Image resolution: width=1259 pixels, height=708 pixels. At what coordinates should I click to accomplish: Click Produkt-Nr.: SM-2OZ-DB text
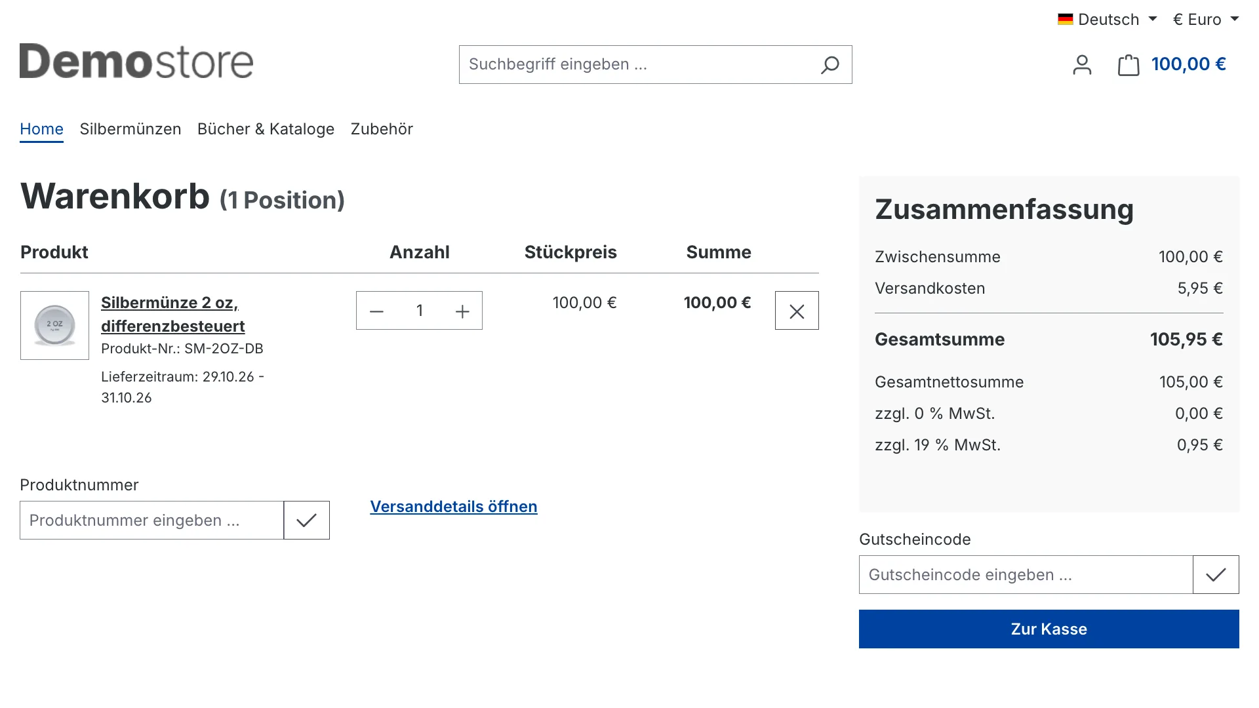[x=182, y=349]
